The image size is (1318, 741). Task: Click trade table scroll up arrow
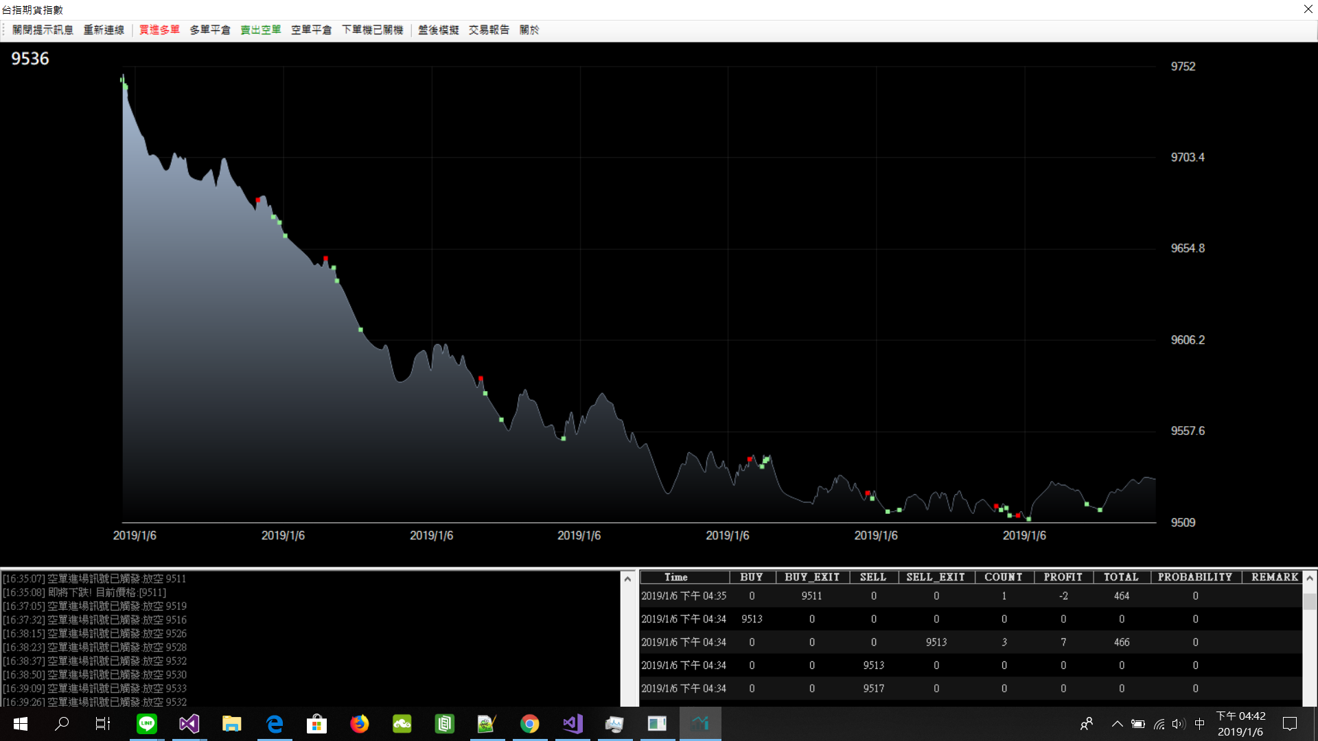click(1310, 578)
